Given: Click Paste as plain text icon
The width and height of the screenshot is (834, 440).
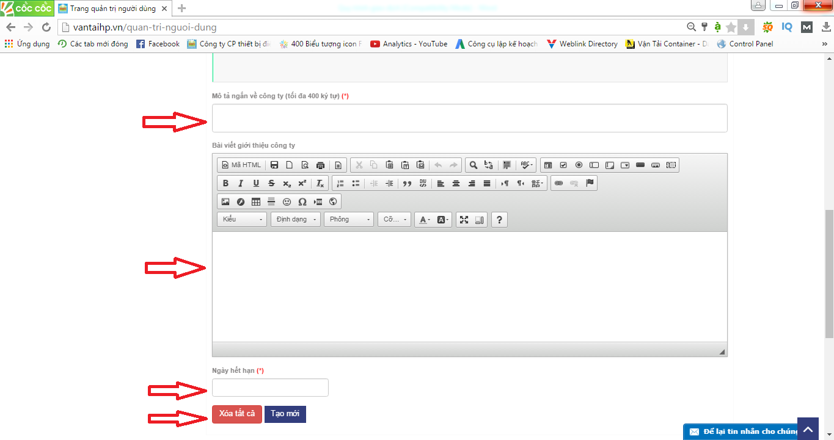Looking at the screenshot, I should (x=404, y=165).
